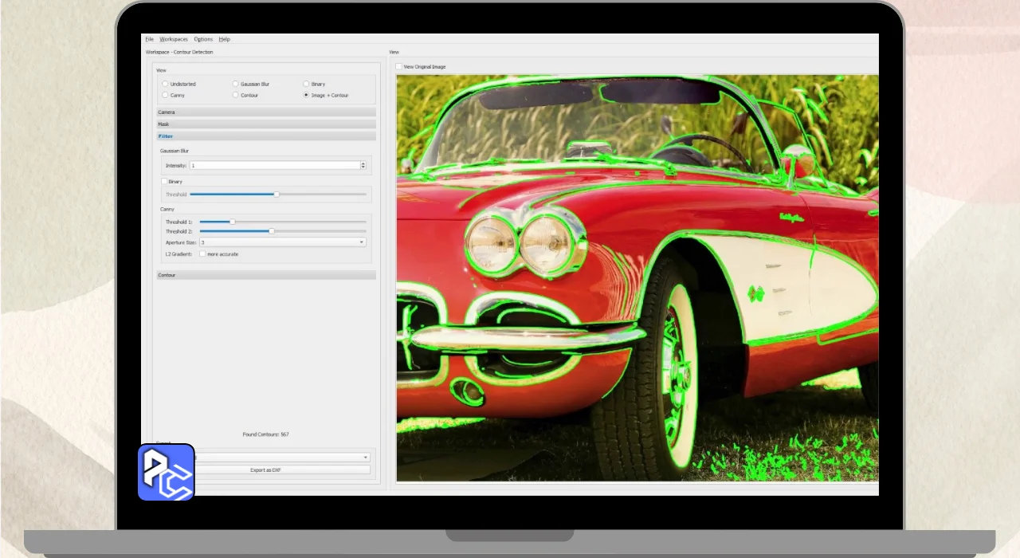Click the Export as DXF button
This screenshot has width=1020, height=558.
click(265, 470)
